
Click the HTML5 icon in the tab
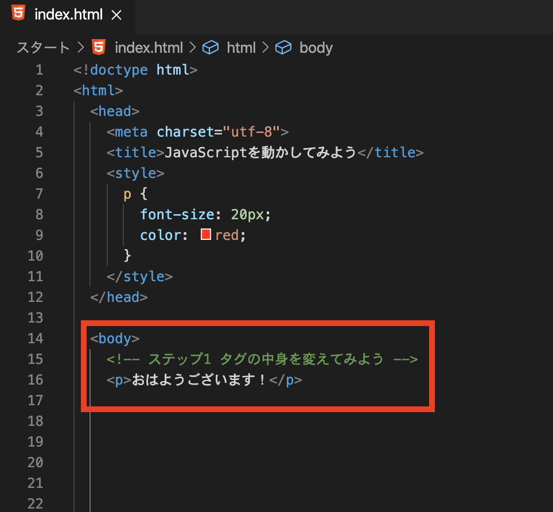18,13
